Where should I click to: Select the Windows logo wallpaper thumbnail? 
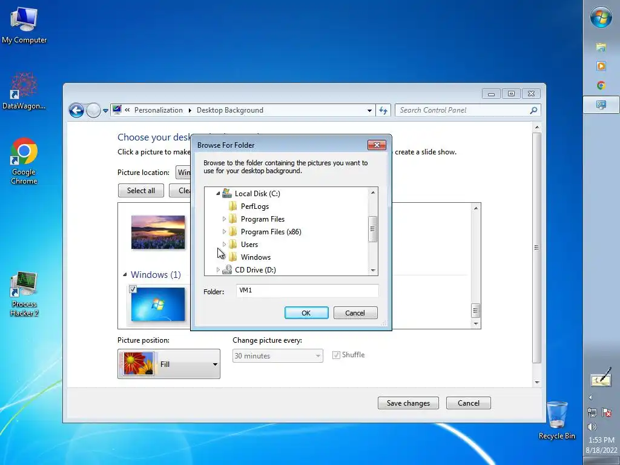click(158, 305)
